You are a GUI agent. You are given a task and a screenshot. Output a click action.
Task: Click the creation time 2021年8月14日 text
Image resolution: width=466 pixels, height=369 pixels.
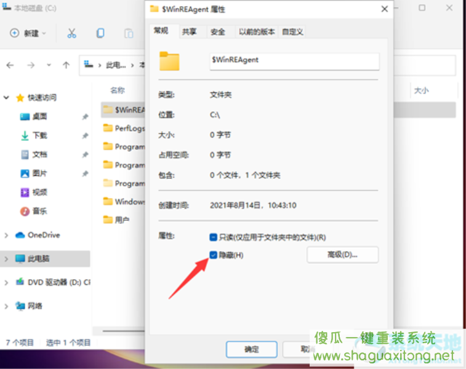(x=253, y=205)
